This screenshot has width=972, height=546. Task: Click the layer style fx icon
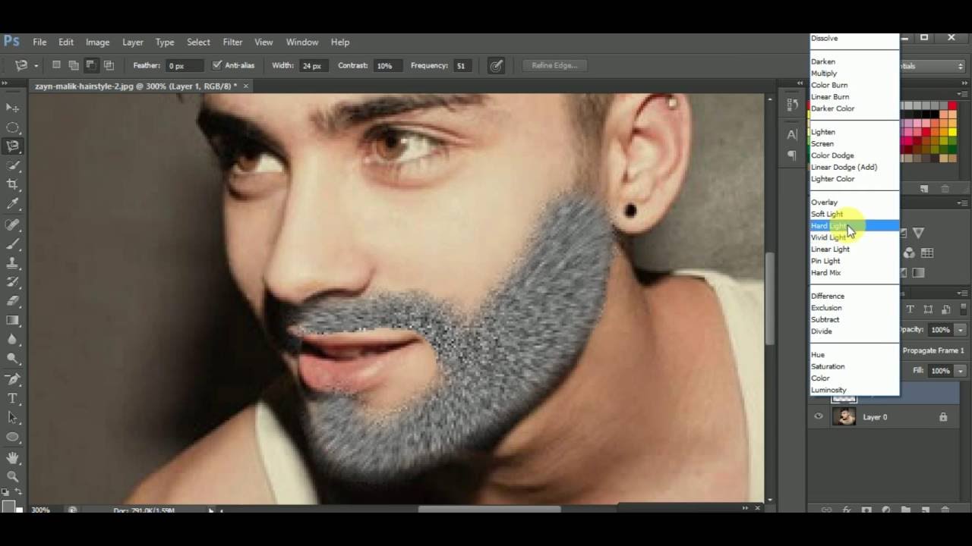pyautogui.click(x=846, y=510)
